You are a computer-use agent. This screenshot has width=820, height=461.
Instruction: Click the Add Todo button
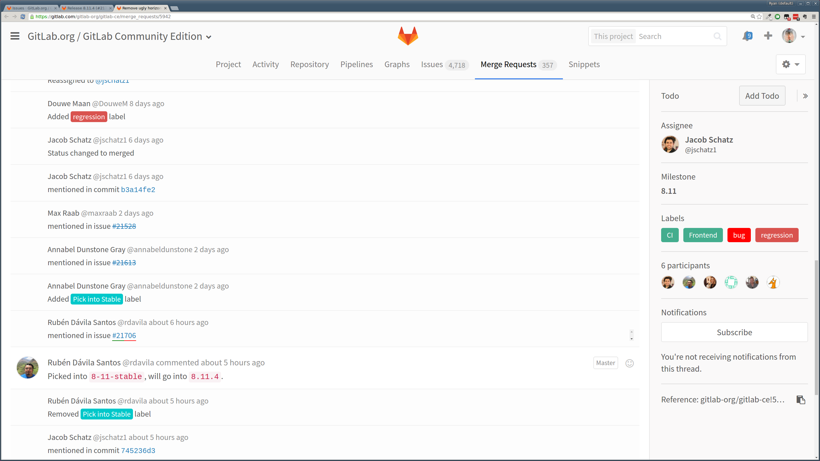(x=762, y=96)
